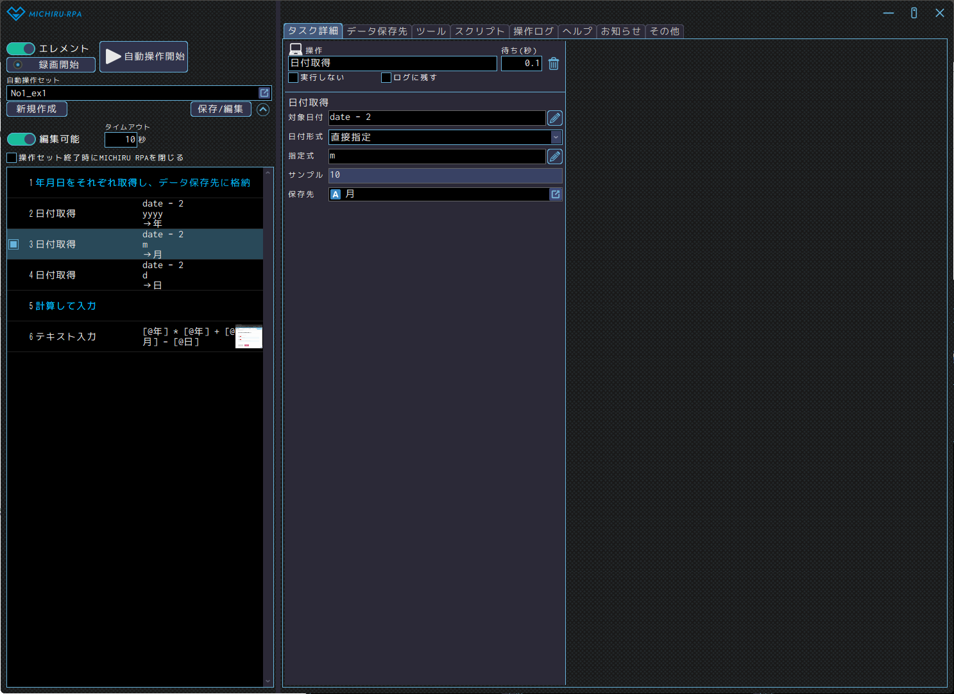
Task: Click the trash icon to delete the operation
Action: (554, 63)
